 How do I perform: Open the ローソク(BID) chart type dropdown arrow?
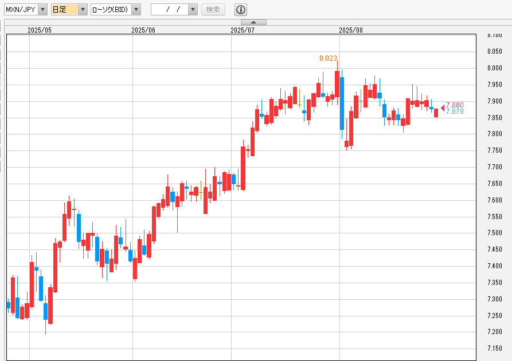(x=136, y=10)
